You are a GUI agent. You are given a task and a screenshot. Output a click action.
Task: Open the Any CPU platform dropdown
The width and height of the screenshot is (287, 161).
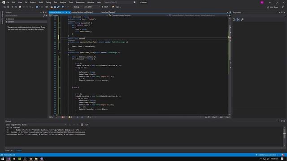(x=92, y=7)
